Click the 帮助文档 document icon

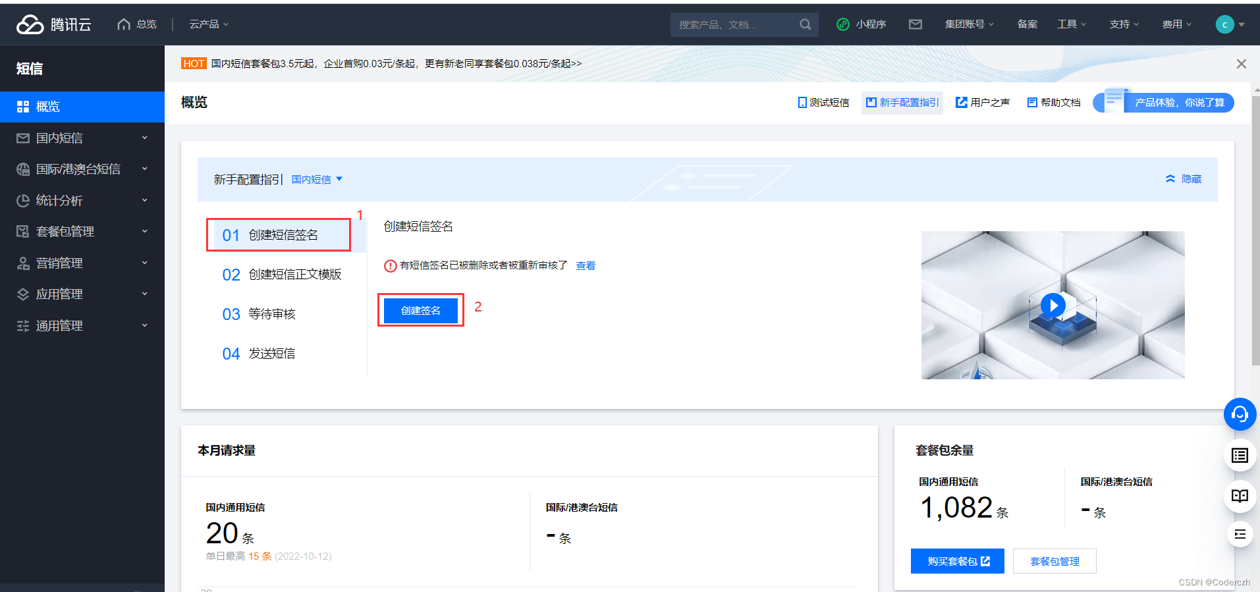click(x=1032, y=103)
